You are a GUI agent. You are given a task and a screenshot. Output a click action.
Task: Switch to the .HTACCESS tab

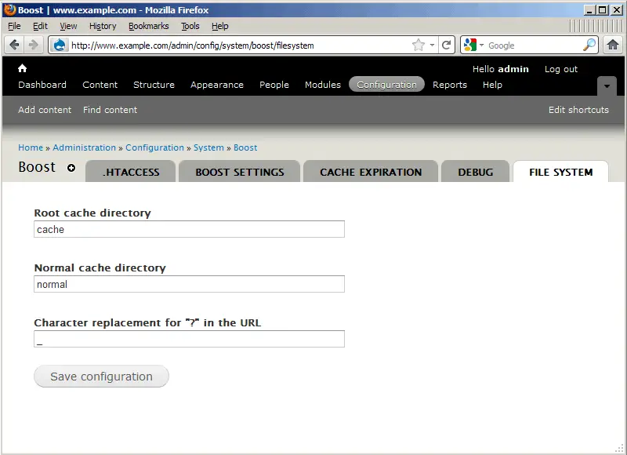130,172
